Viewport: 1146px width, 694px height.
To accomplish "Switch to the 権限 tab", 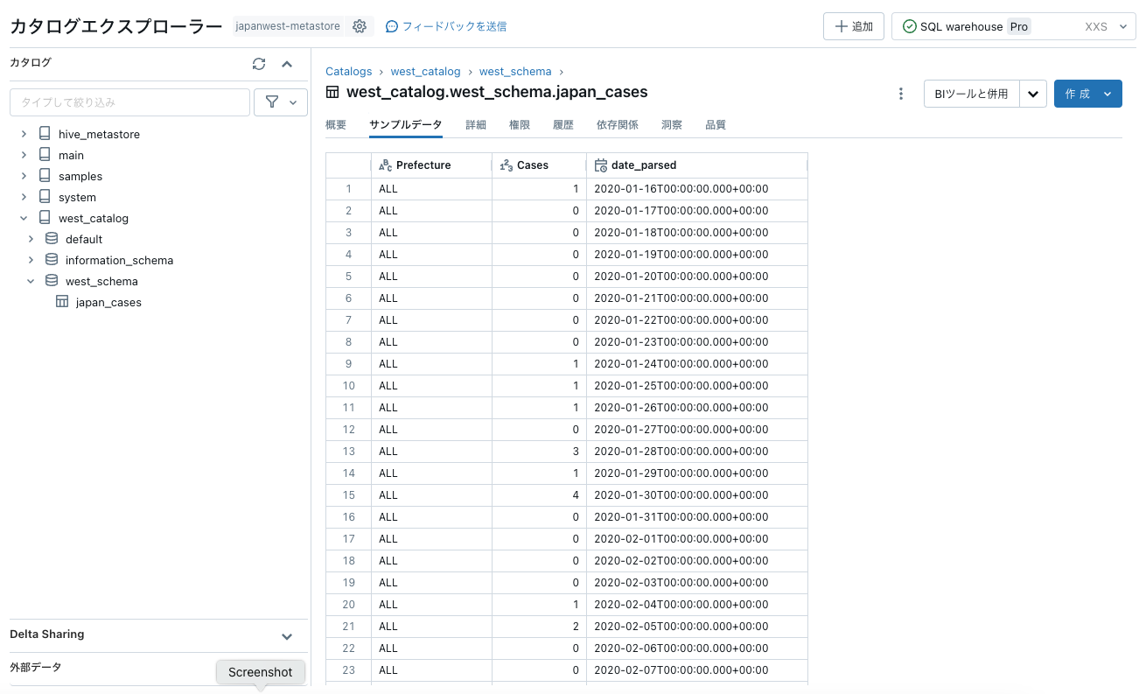I will point(519,124).
